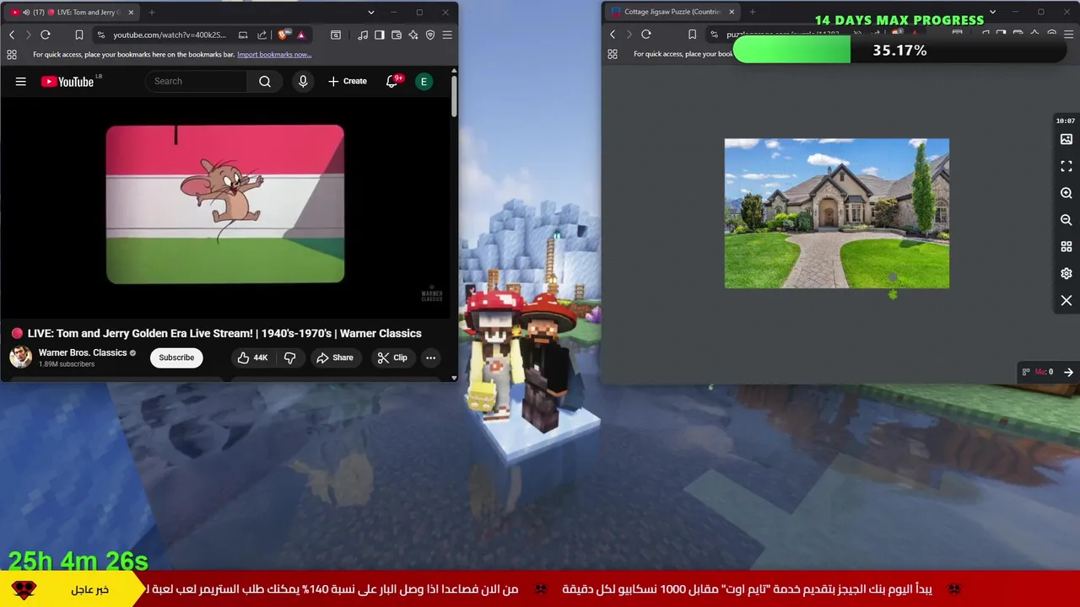Open Warner Bros. Classics channel name
Image resolution: width=1080 pixels, height=607 pixels.
point(83,352)
